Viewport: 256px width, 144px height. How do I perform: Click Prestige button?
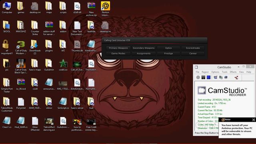(168, 54)
